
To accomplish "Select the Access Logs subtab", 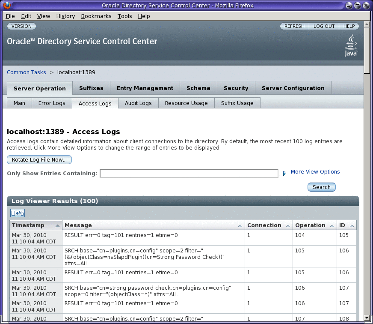I will (x=95, y=103).
